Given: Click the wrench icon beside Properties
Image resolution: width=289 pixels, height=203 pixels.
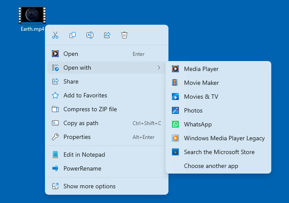Looking at the screenshot, I should 55,137.
